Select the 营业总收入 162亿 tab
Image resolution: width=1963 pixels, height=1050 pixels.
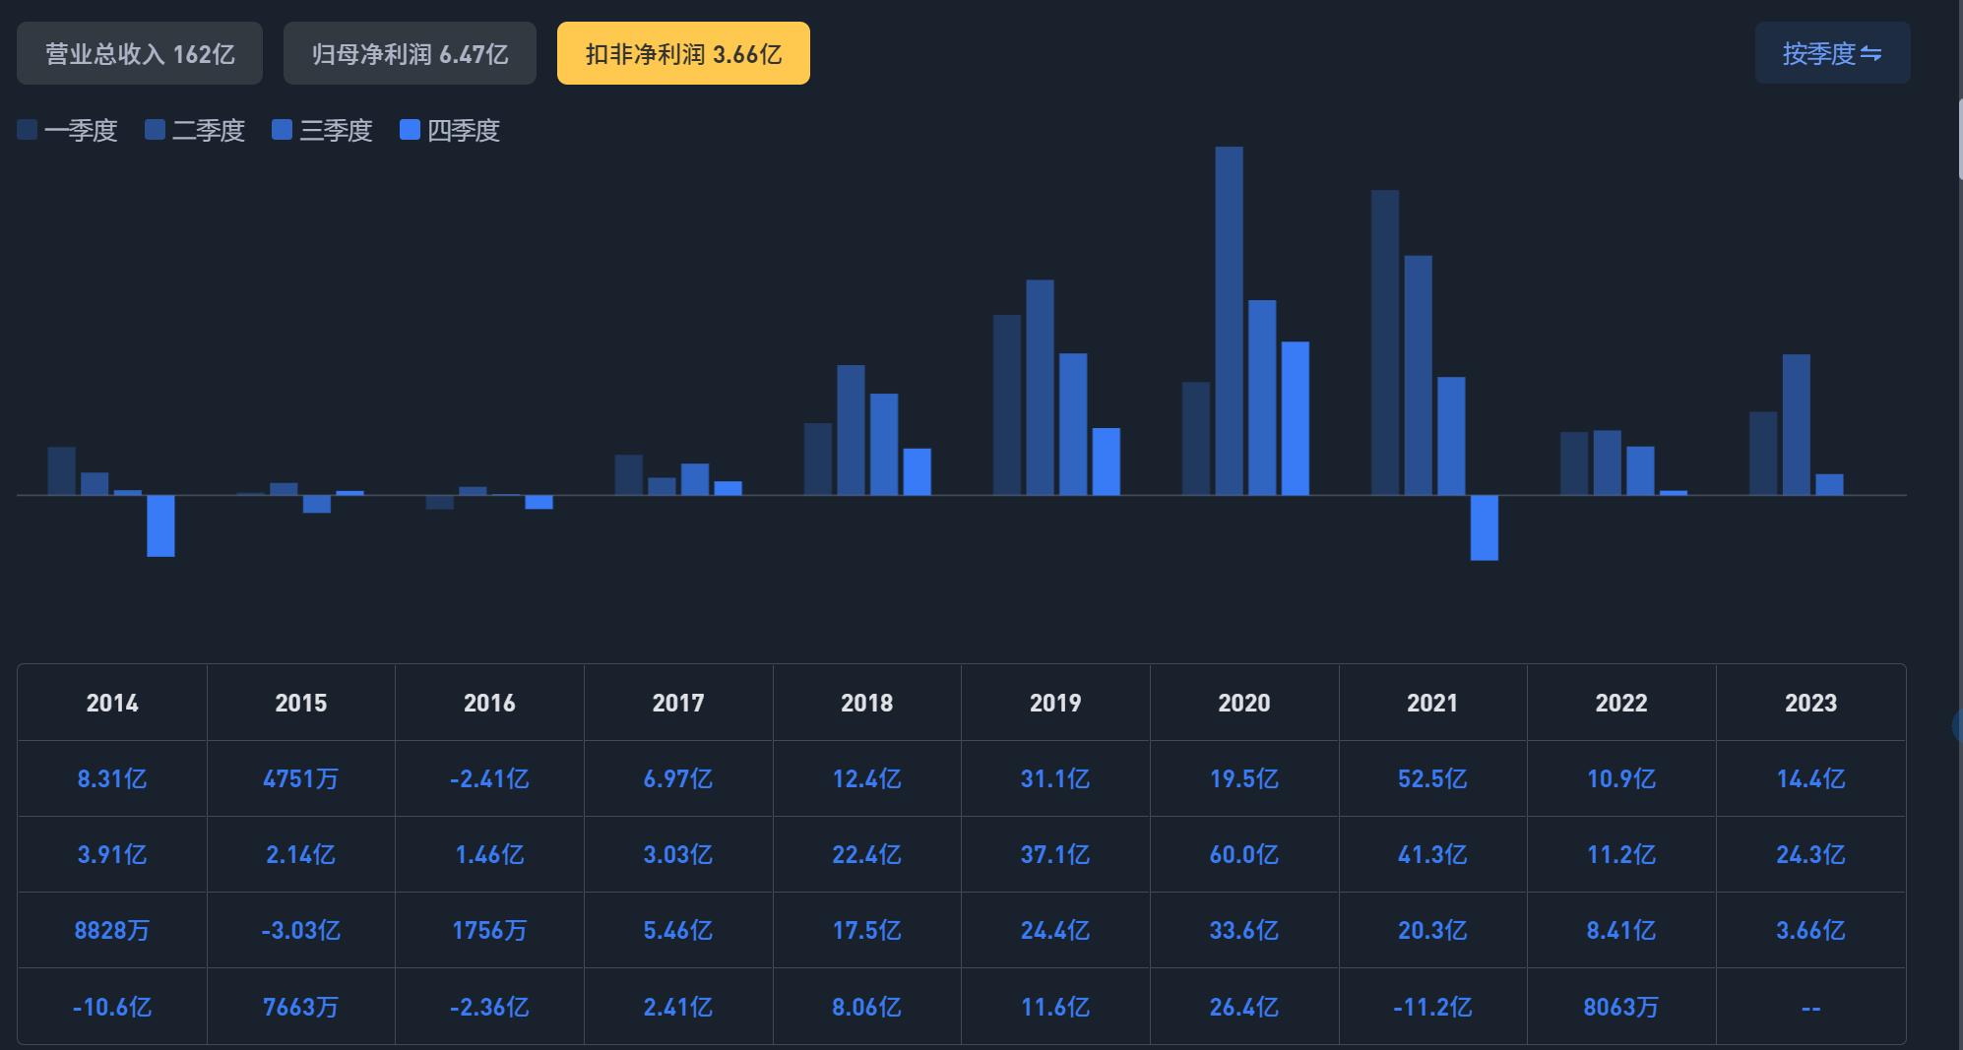[140, 53]
